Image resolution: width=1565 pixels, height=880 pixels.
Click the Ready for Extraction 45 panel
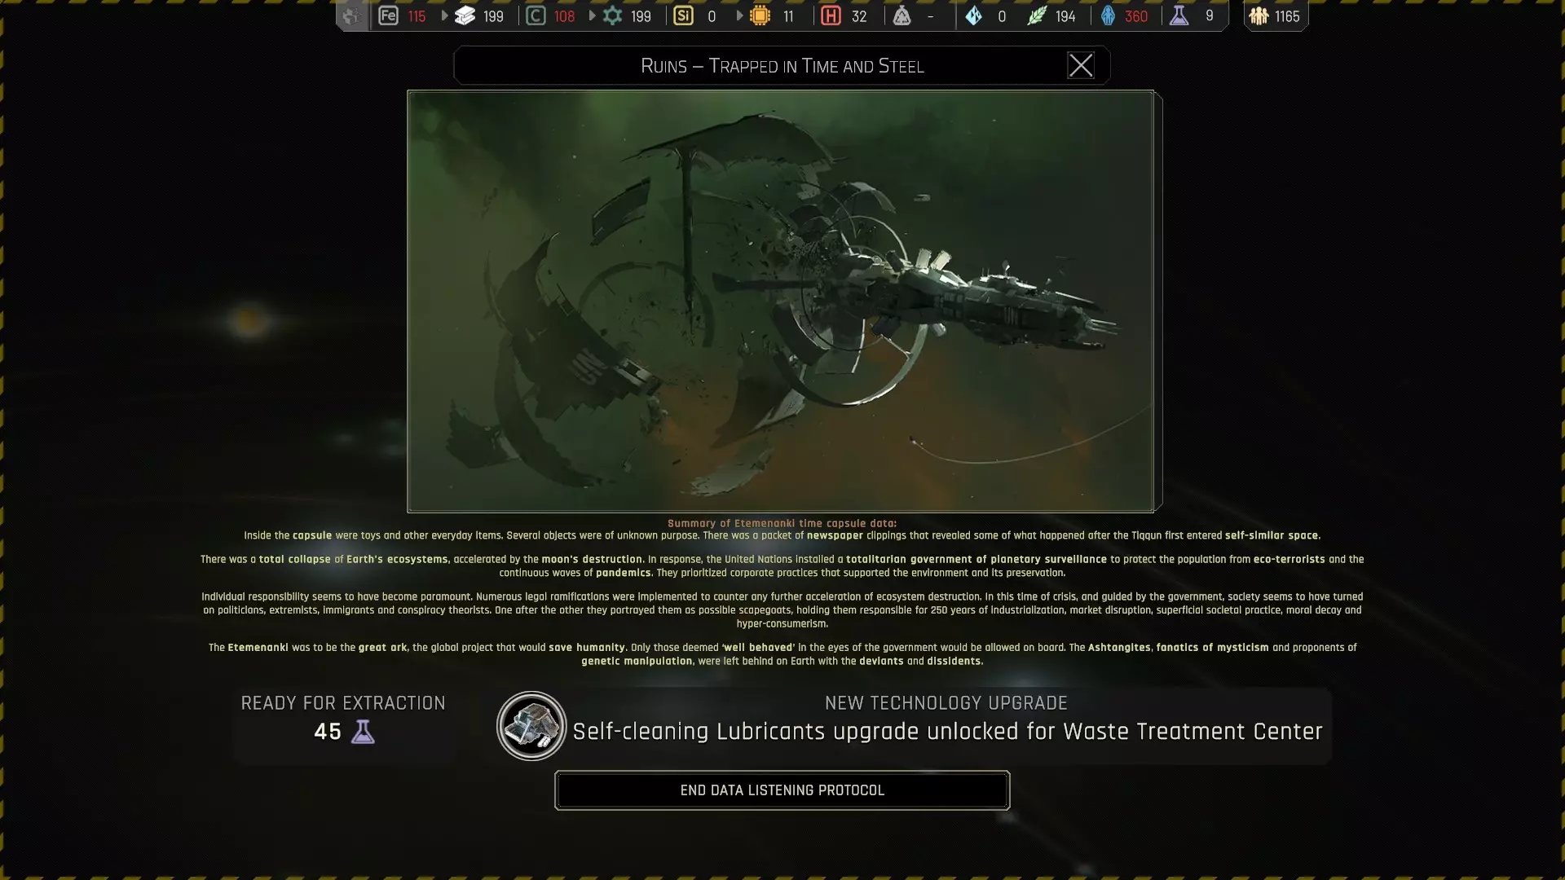(343, 719)
